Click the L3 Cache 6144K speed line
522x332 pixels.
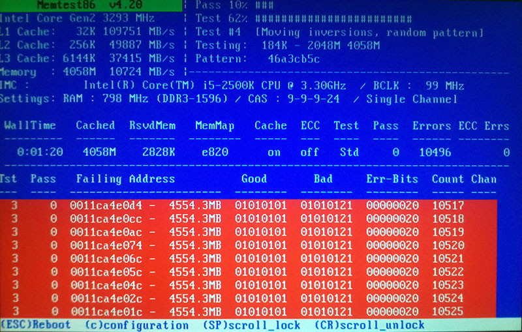87,58
